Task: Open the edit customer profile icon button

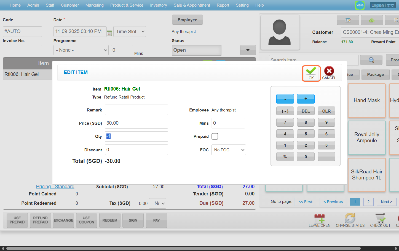Action: click(348, 20)
